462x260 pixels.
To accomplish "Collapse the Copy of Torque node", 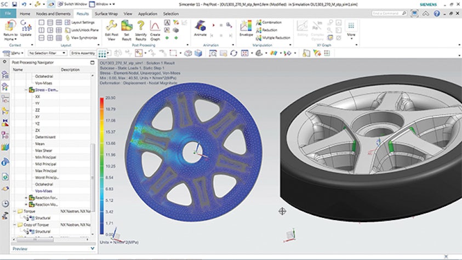I will 15,225.
